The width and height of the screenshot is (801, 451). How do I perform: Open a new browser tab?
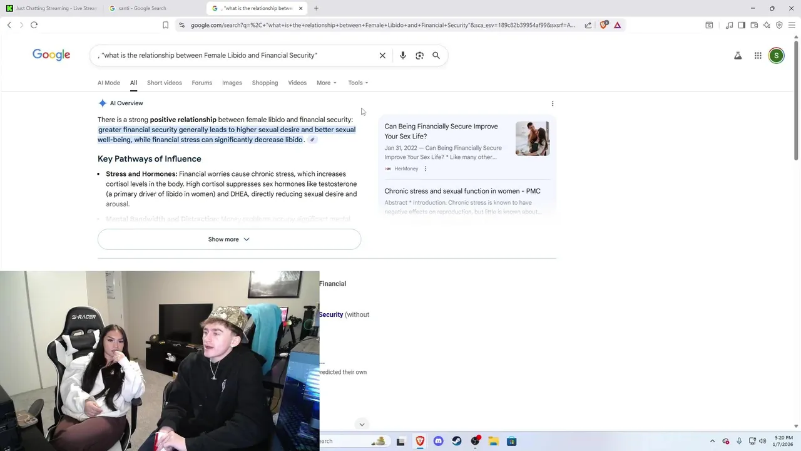click(x=316, y=8)
